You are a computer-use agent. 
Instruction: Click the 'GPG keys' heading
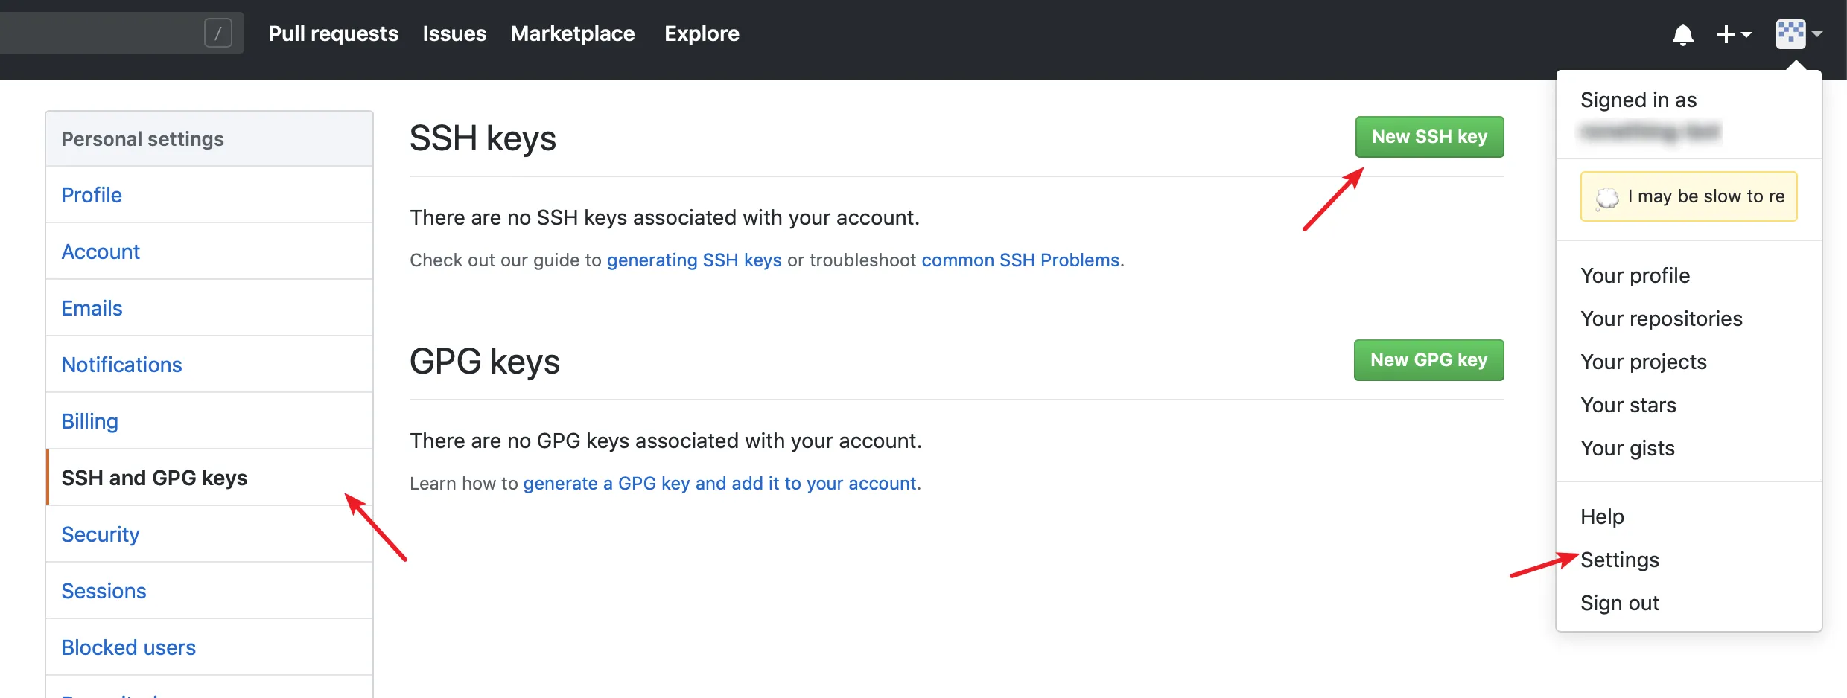tap(484, 362)
